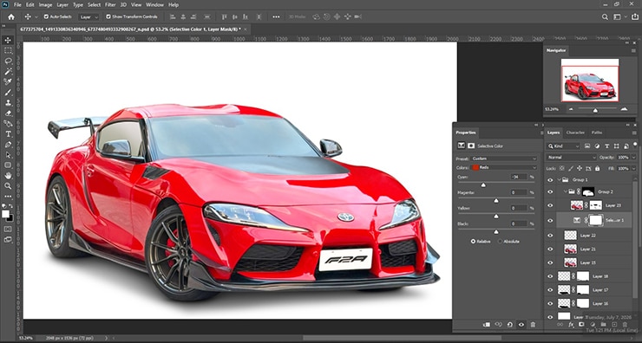Click the Cyan value input field
Viewport: 642px width, 343px height.
coord(519,177)
